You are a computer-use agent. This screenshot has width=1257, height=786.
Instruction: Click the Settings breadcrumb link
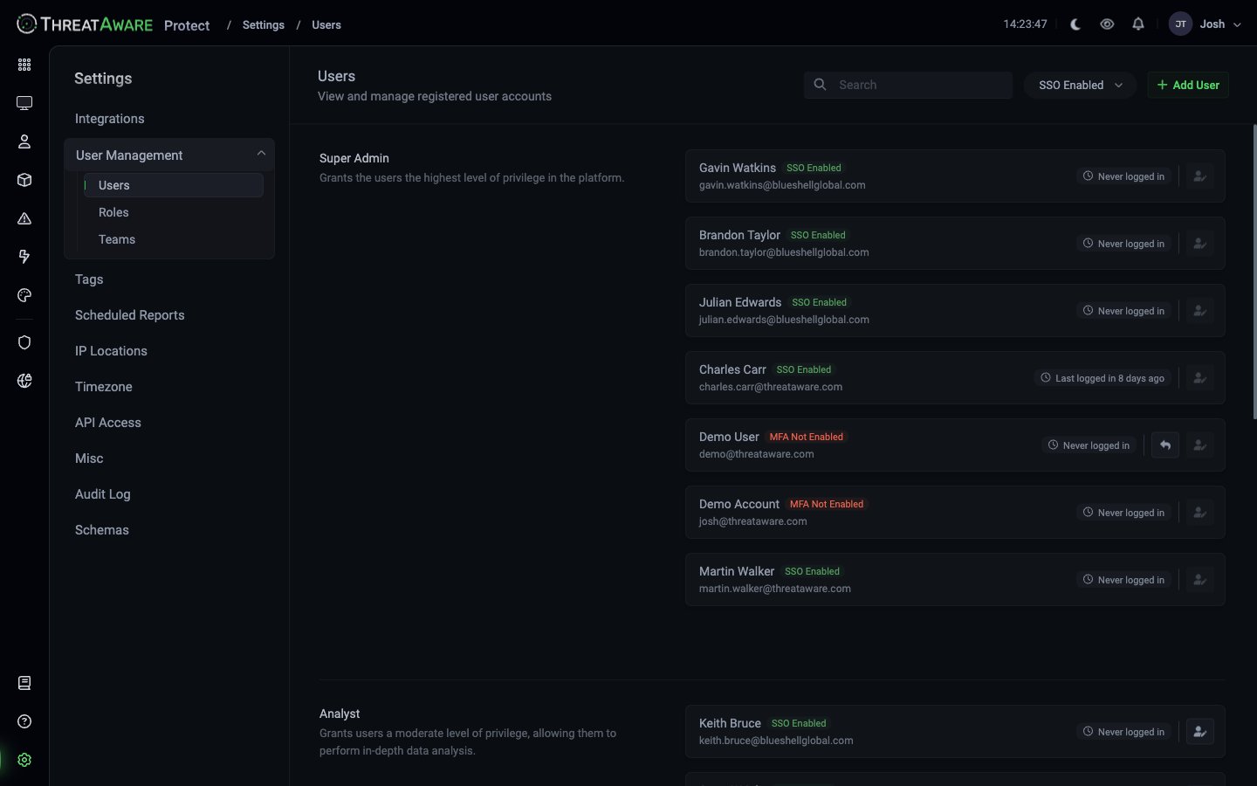(x=264, y=24)
